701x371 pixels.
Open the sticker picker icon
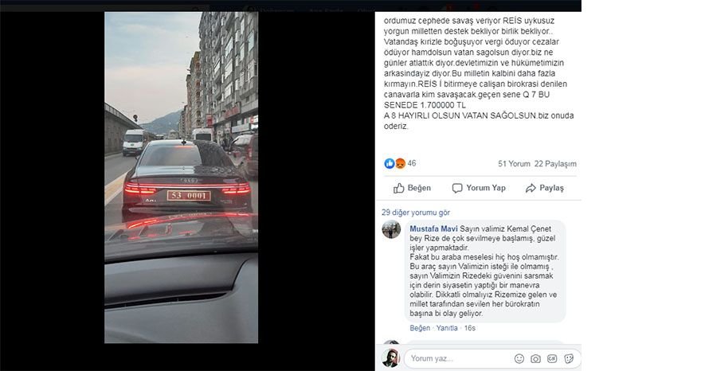click(x=569, y=358)
